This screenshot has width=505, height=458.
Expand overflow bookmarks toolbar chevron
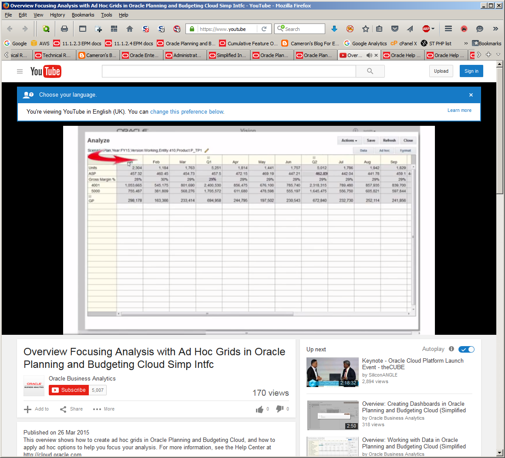click(466, 43)
